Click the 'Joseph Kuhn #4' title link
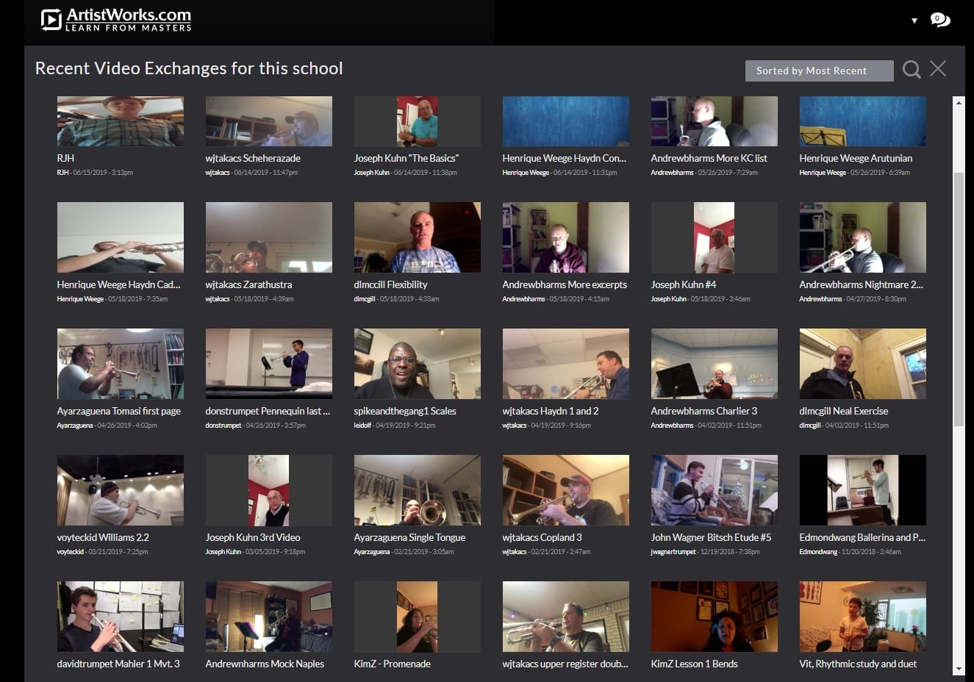Viewport: 974px width, 682px height. coord(684,284)
